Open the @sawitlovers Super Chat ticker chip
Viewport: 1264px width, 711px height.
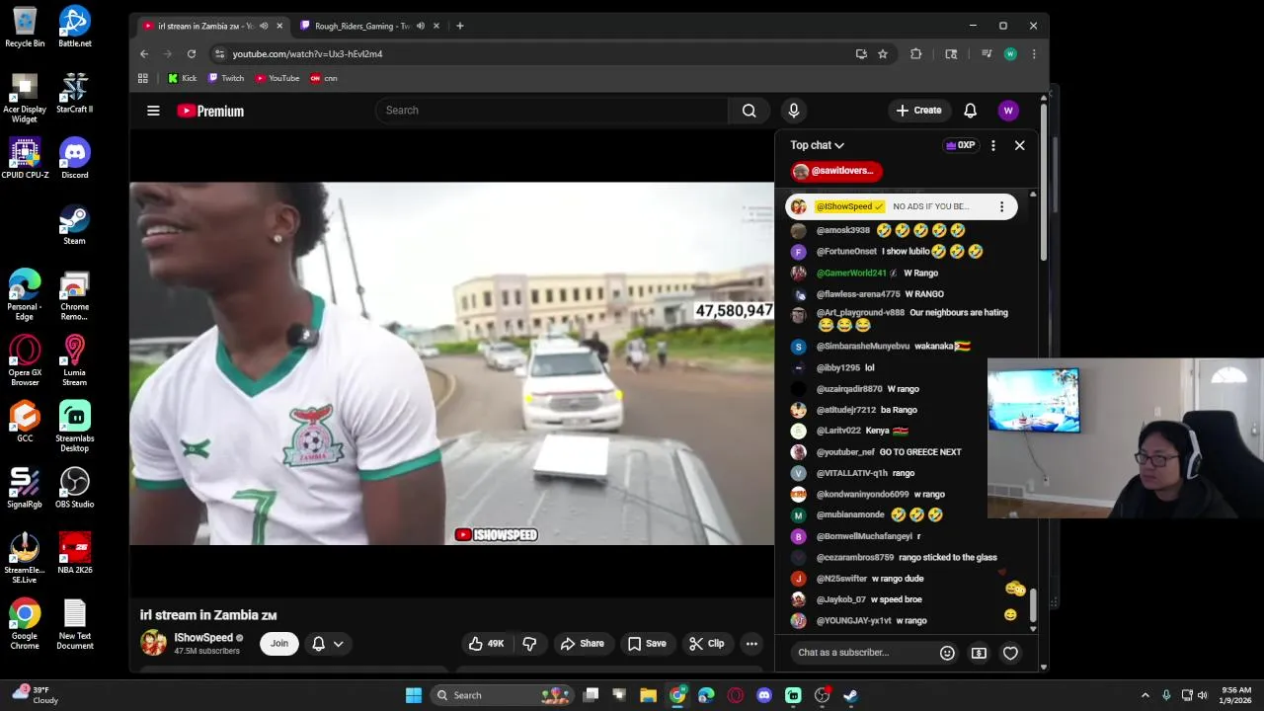point(836,171)
